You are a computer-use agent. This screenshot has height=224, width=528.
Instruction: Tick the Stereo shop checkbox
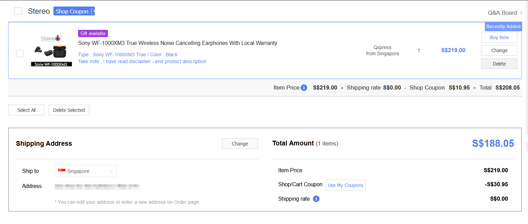click(18, 11)
